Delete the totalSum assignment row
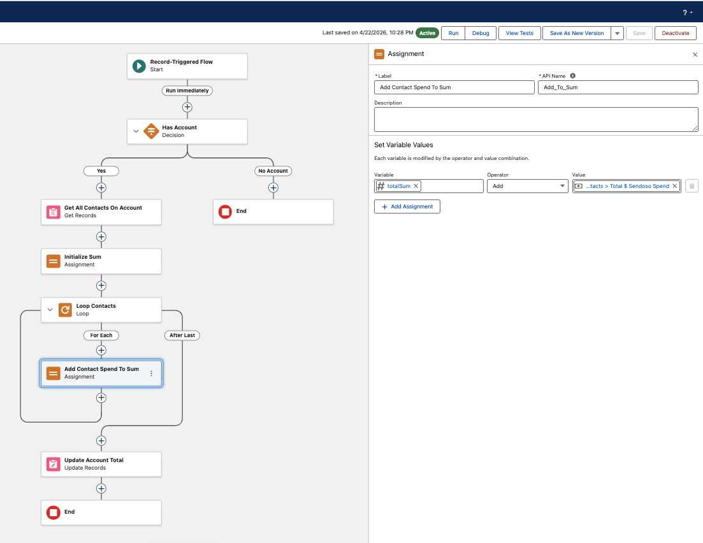 [x=692, y=186]
